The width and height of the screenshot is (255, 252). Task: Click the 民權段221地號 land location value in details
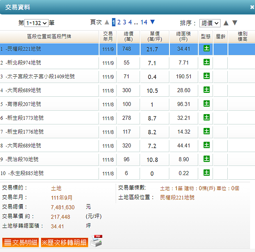tap(177, 197)
